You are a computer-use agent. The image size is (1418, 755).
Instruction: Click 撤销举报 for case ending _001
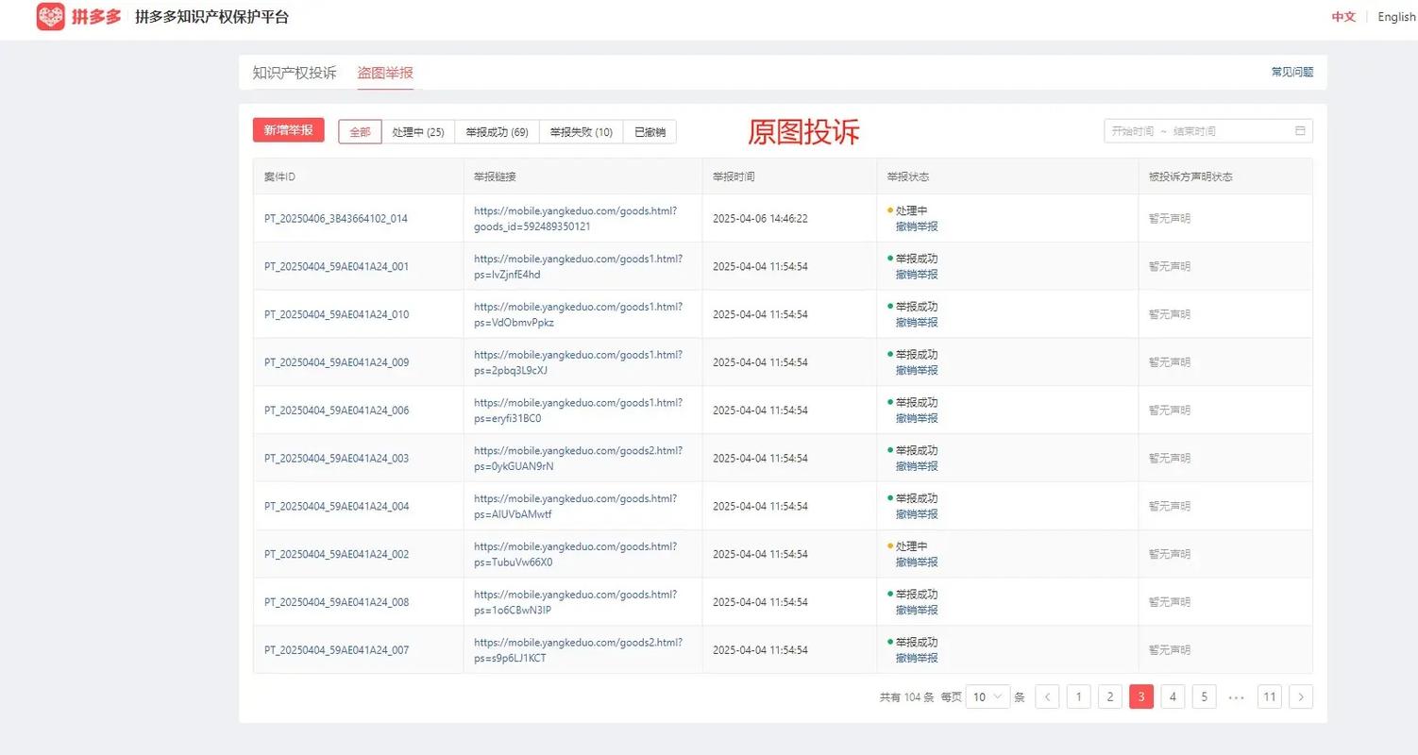tap(917, 275)
